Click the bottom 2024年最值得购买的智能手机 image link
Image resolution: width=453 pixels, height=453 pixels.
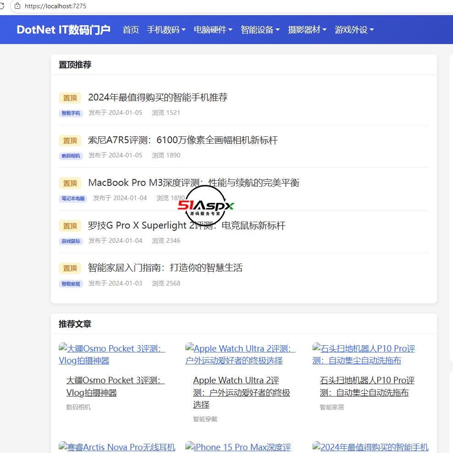click(x=370, y=447)
